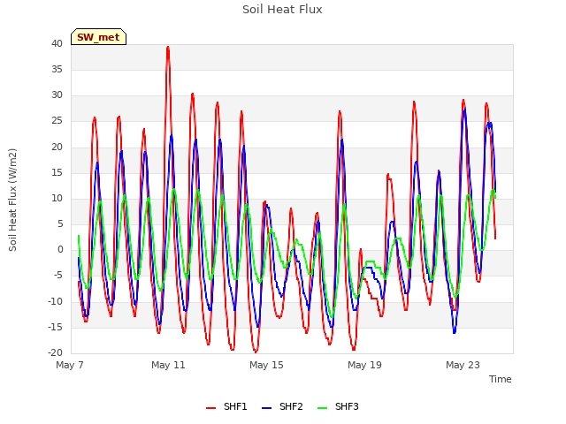Toggle the SHF3 legend entry

[x=338, y=407]
